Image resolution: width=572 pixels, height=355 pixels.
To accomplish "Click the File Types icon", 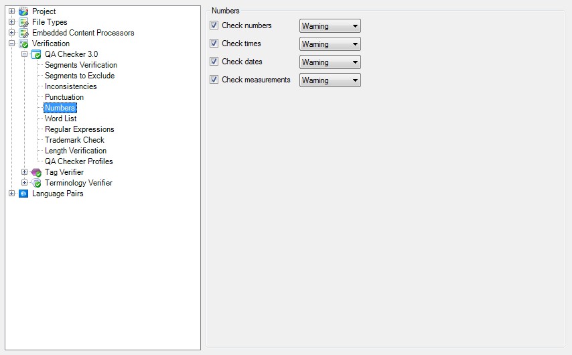I will (x=23, y=22).
